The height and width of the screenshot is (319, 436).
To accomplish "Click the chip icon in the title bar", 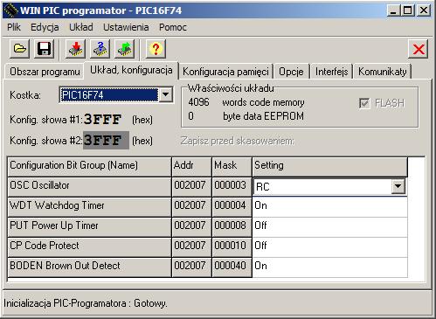I will pyautogui.click(x=10, y=10).
